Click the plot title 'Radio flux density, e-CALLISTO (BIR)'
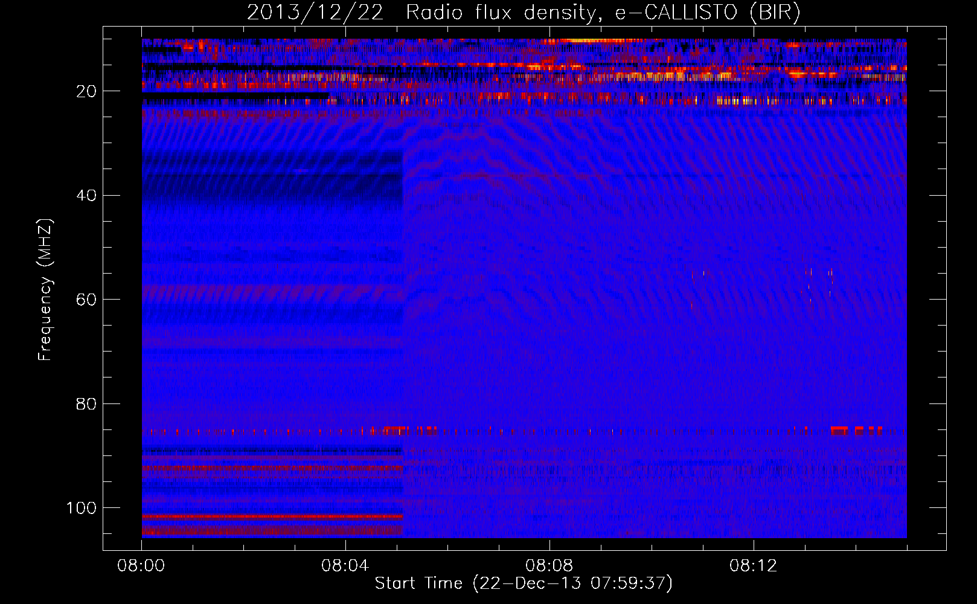This screenshot has height=604, width=977. click(603, 13)
